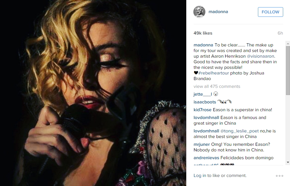Image resolution: width=290 pixels, height=186 pixels.
Task: Click the FOLLOW button
Action: 270,12
